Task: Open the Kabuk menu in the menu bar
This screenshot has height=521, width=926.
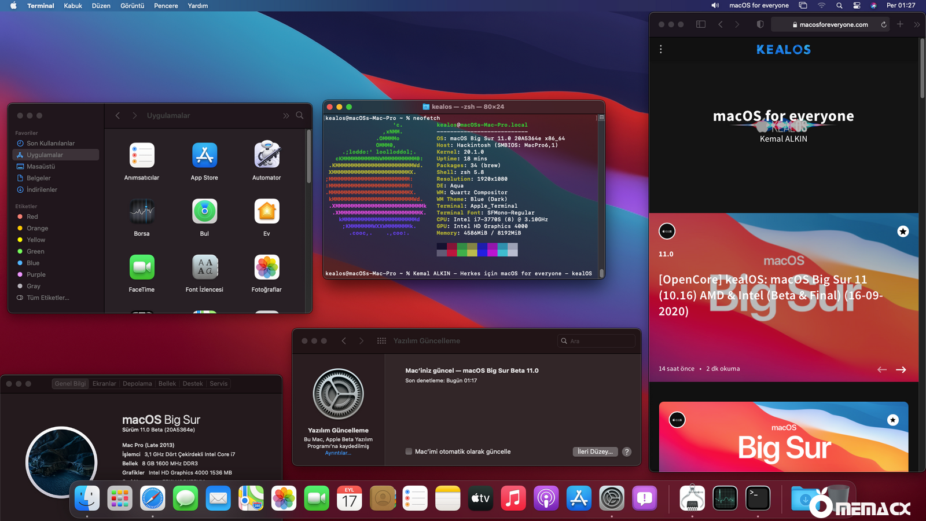Action: click(73, 6)
